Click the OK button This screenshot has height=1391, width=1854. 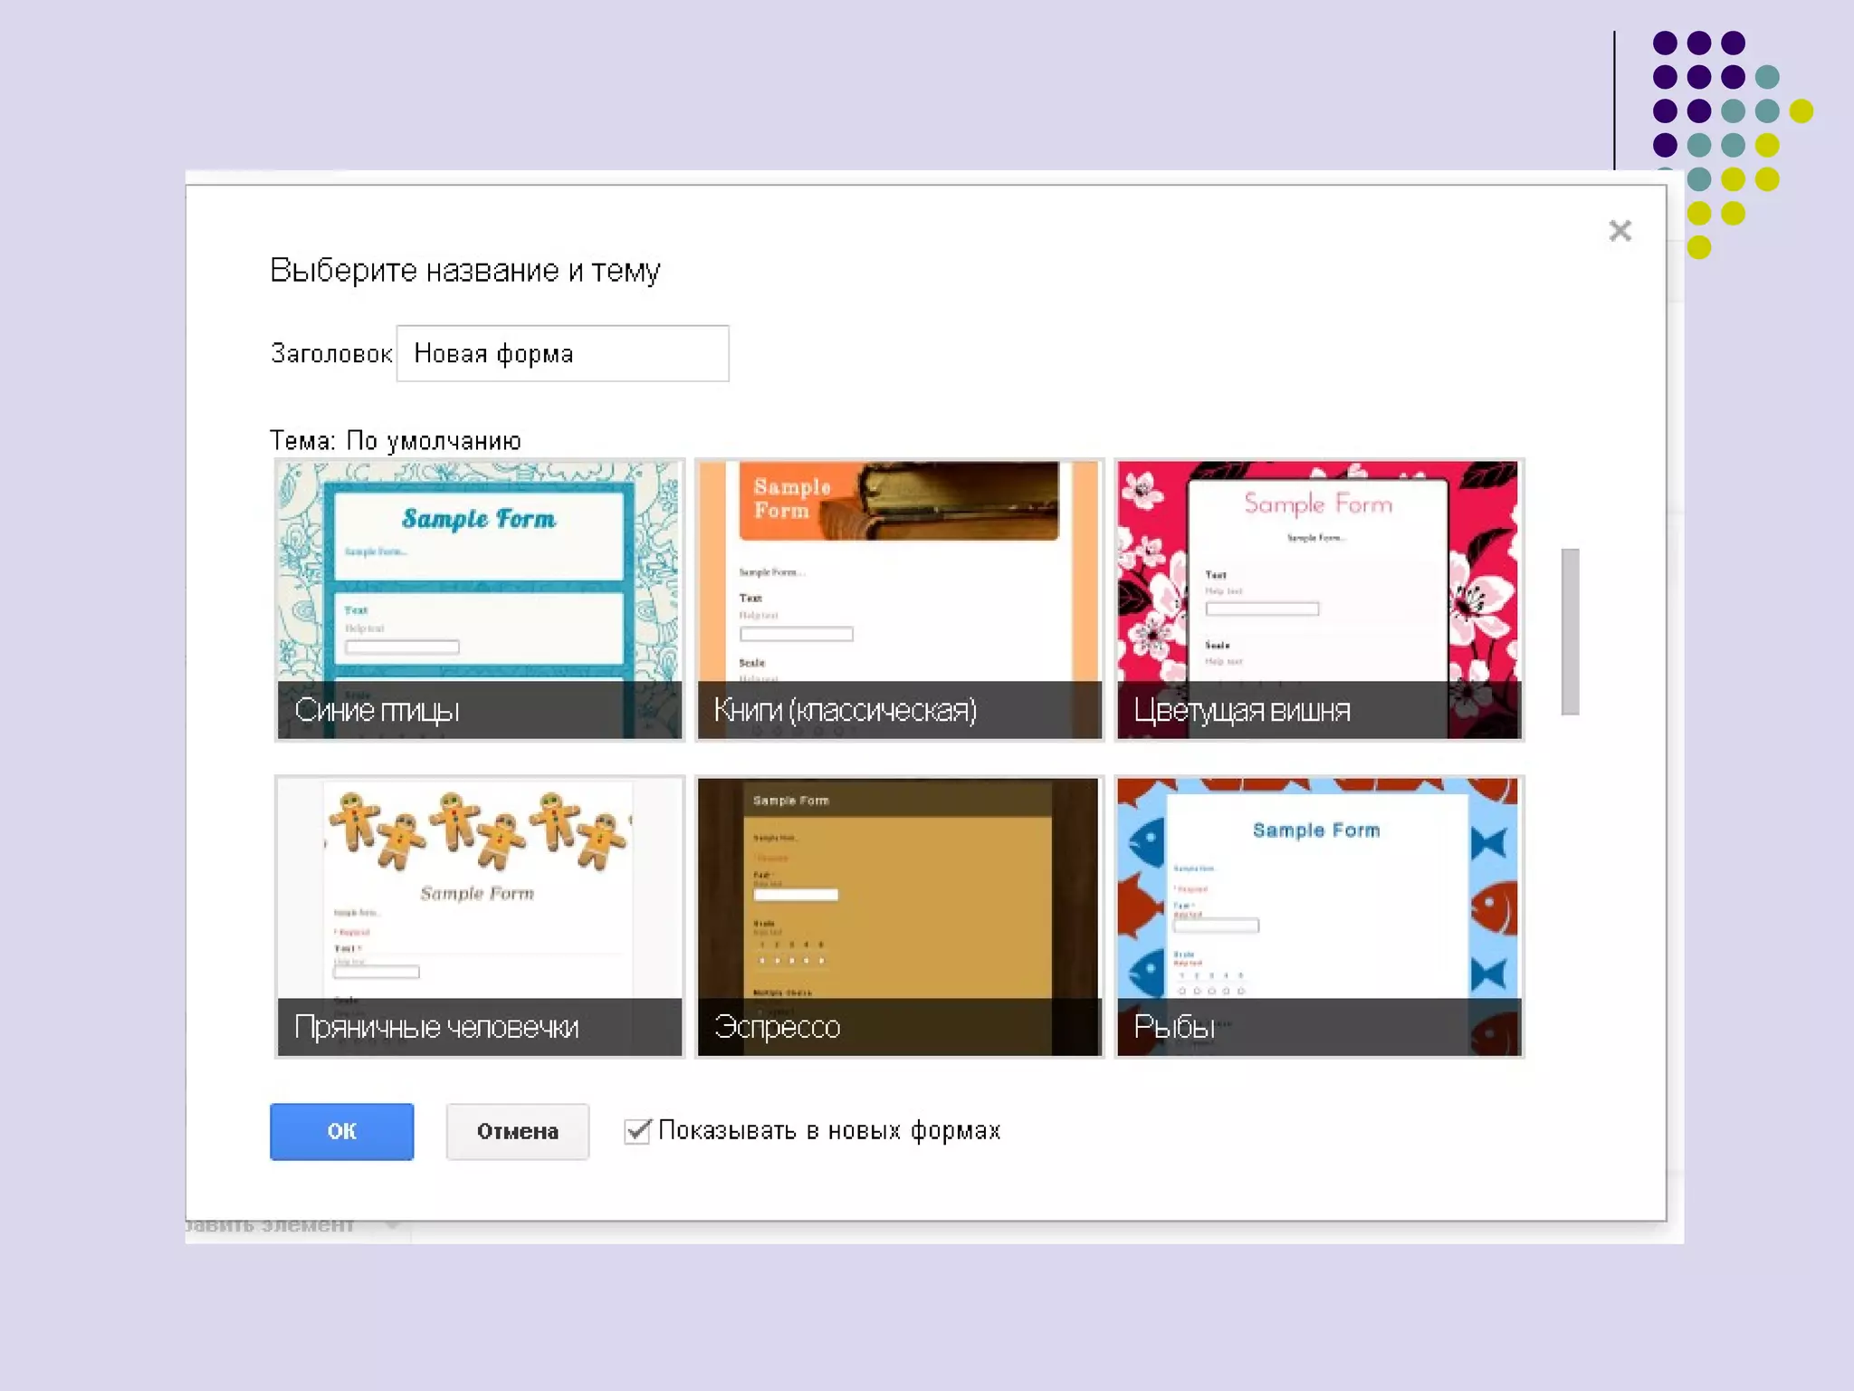tap(341, 1131)
